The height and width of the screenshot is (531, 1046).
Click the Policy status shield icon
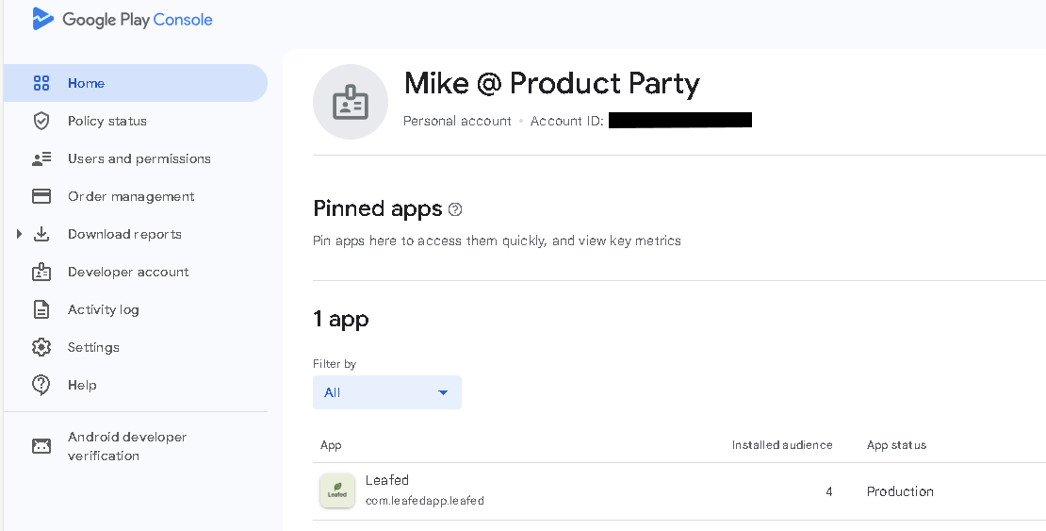click(41, 121)
